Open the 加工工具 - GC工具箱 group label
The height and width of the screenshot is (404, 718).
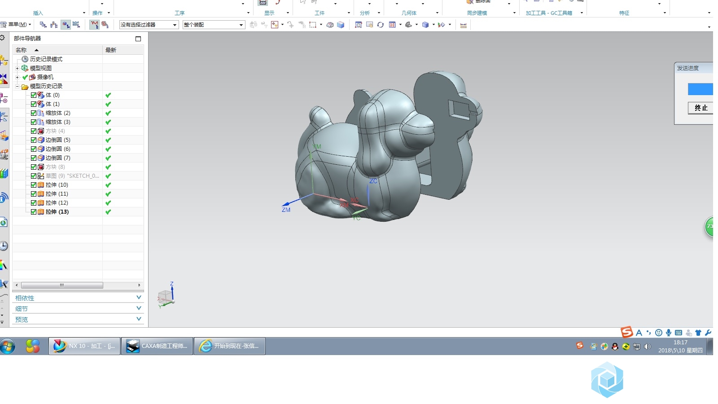click(549, 13)
